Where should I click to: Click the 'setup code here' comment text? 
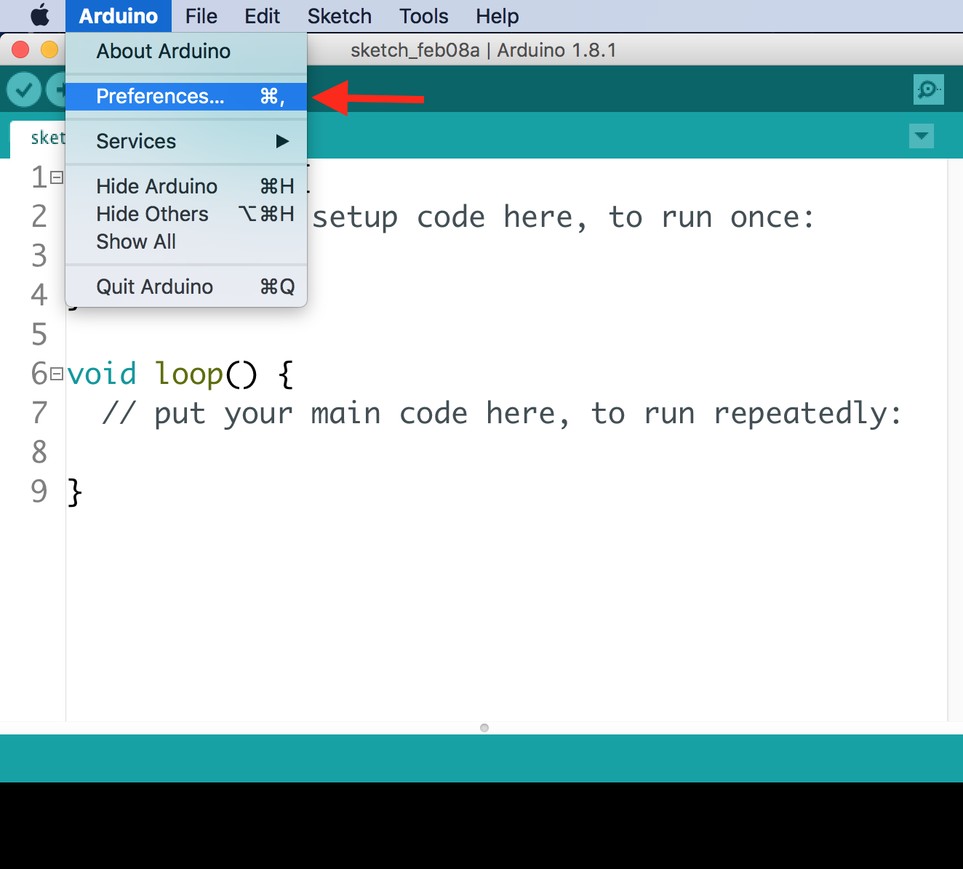[x=450, y=217]
